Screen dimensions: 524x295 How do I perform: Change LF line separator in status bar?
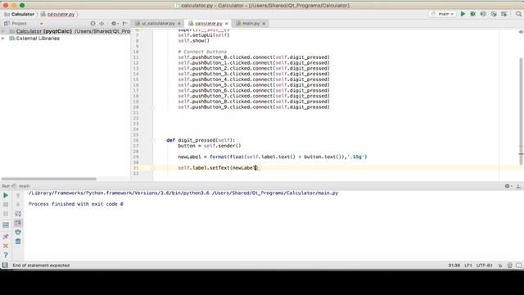tap(468, 265)
